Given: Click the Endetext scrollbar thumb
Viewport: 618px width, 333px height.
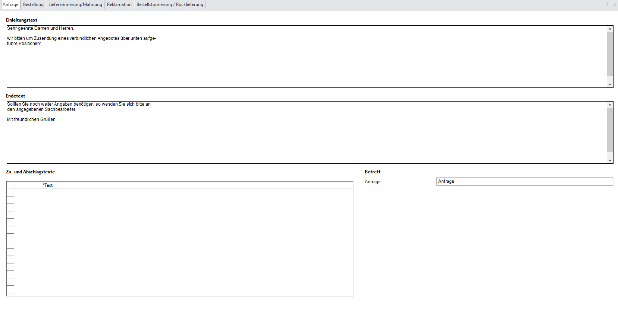Looking at the screenshot, I should (610, 130).
